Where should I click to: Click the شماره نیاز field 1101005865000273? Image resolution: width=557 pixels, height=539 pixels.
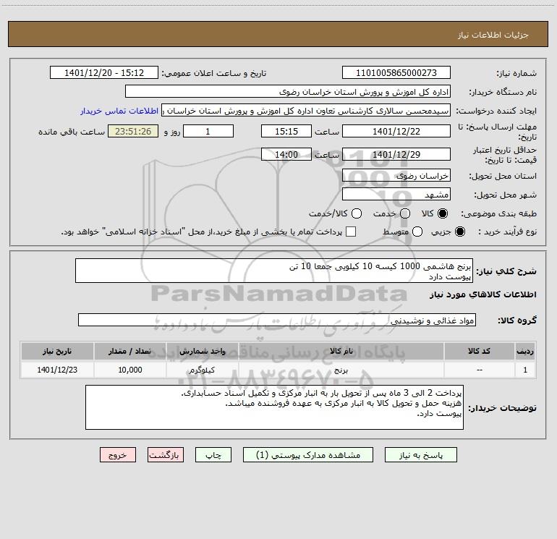coord(396,73)
